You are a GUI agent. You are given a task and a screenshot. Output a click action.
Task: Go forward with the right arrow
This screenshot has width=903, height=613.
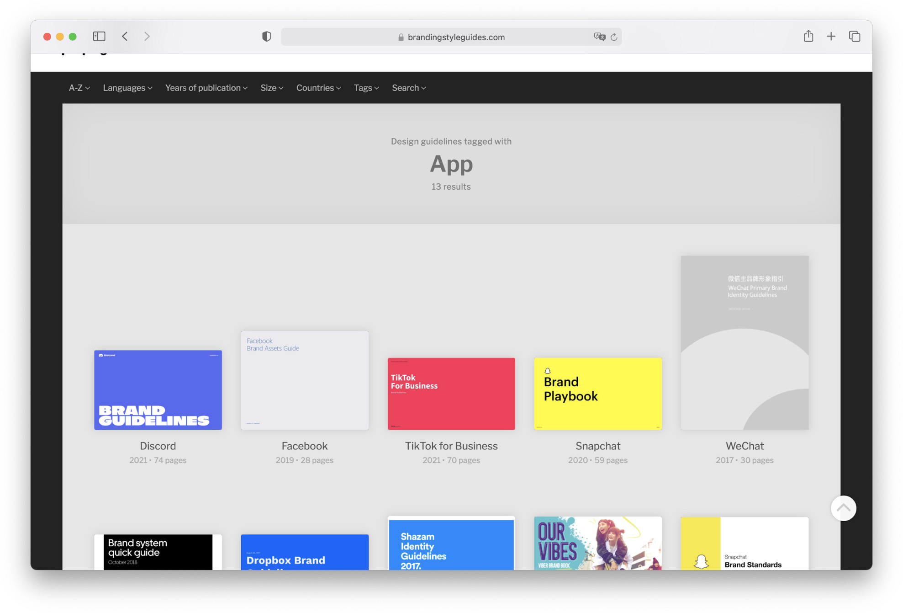pyautogui.click(x=147, y=37)
